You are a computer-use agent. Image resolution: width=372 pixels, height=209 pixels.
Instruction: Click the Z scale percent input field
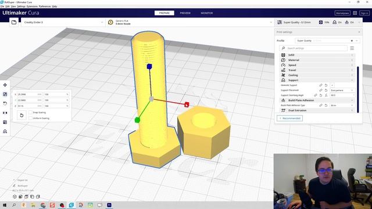coord(56,106)
